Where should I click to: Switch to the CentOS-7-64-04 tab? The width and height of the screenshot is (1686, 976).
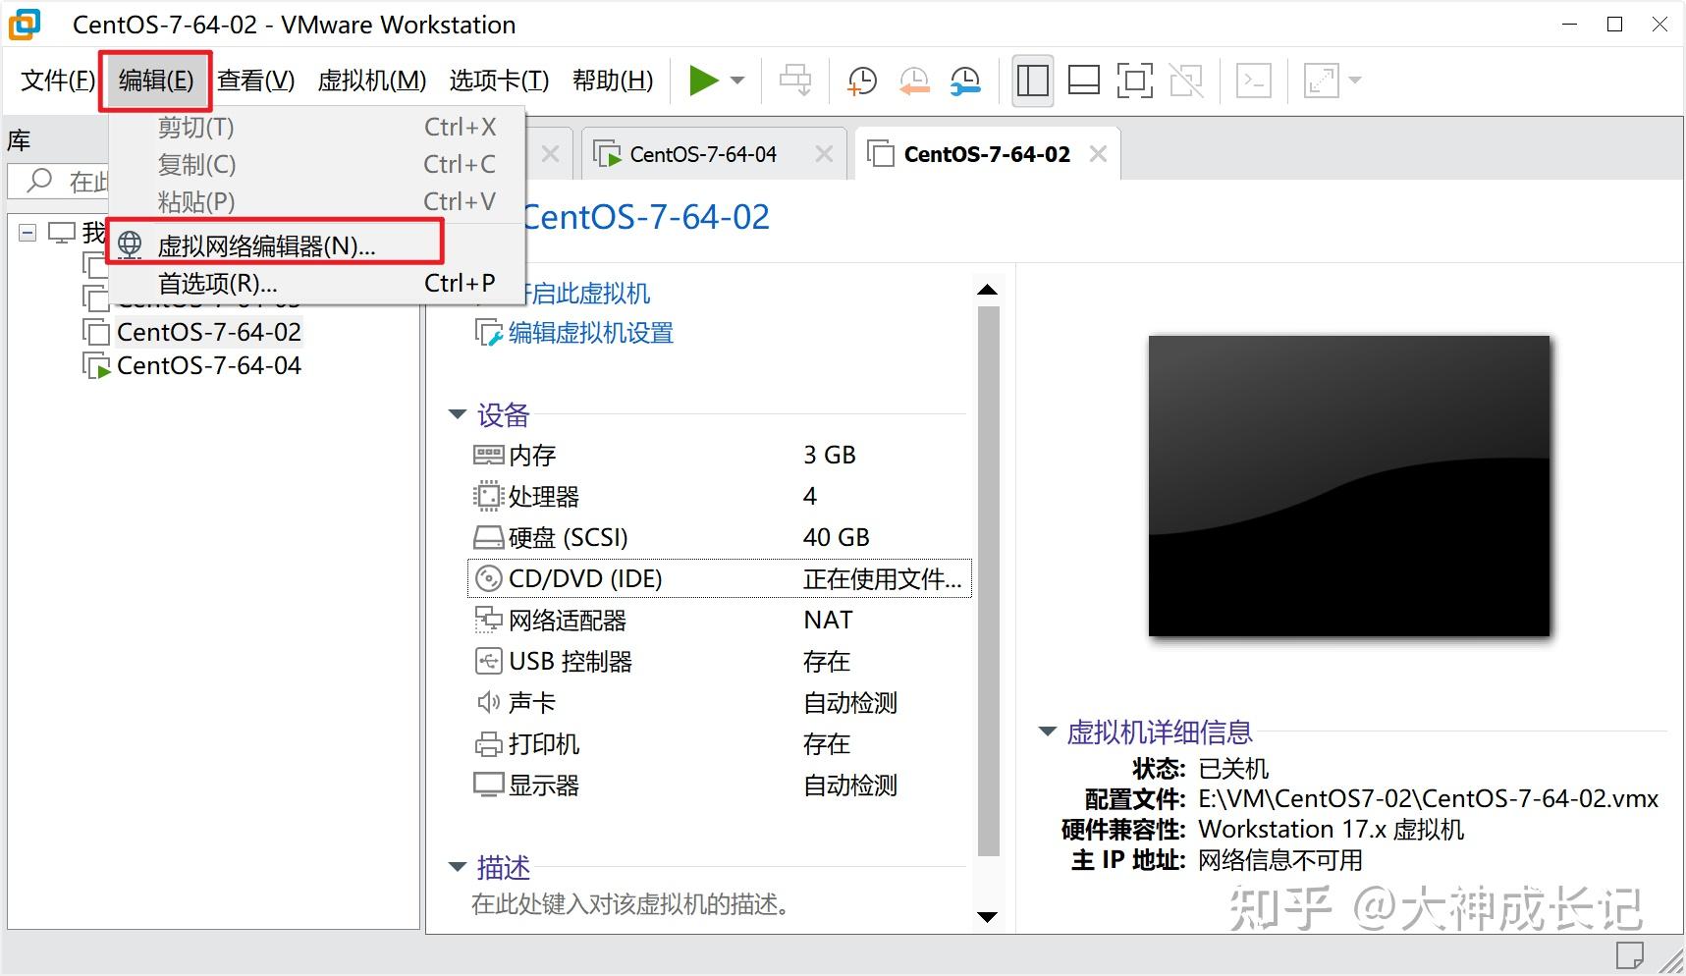[703, 153]
